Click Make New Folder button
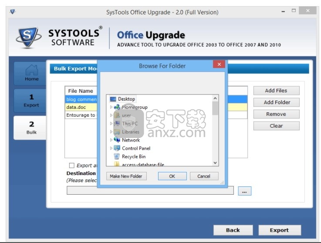Screen dimensions: 321x243 [126, 176]
